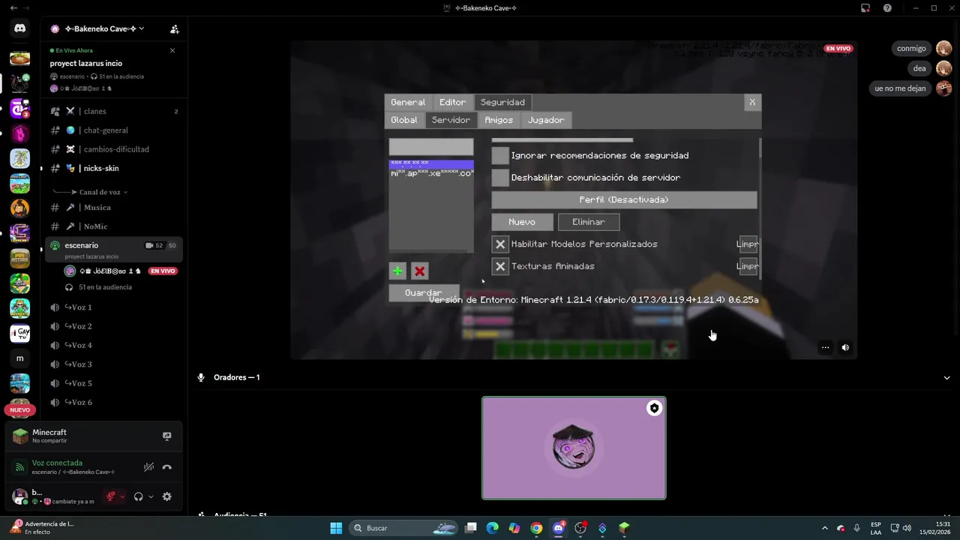Click Minecraft screen share icon
Viewport: 960px width, 540px height.
[166, 436]
